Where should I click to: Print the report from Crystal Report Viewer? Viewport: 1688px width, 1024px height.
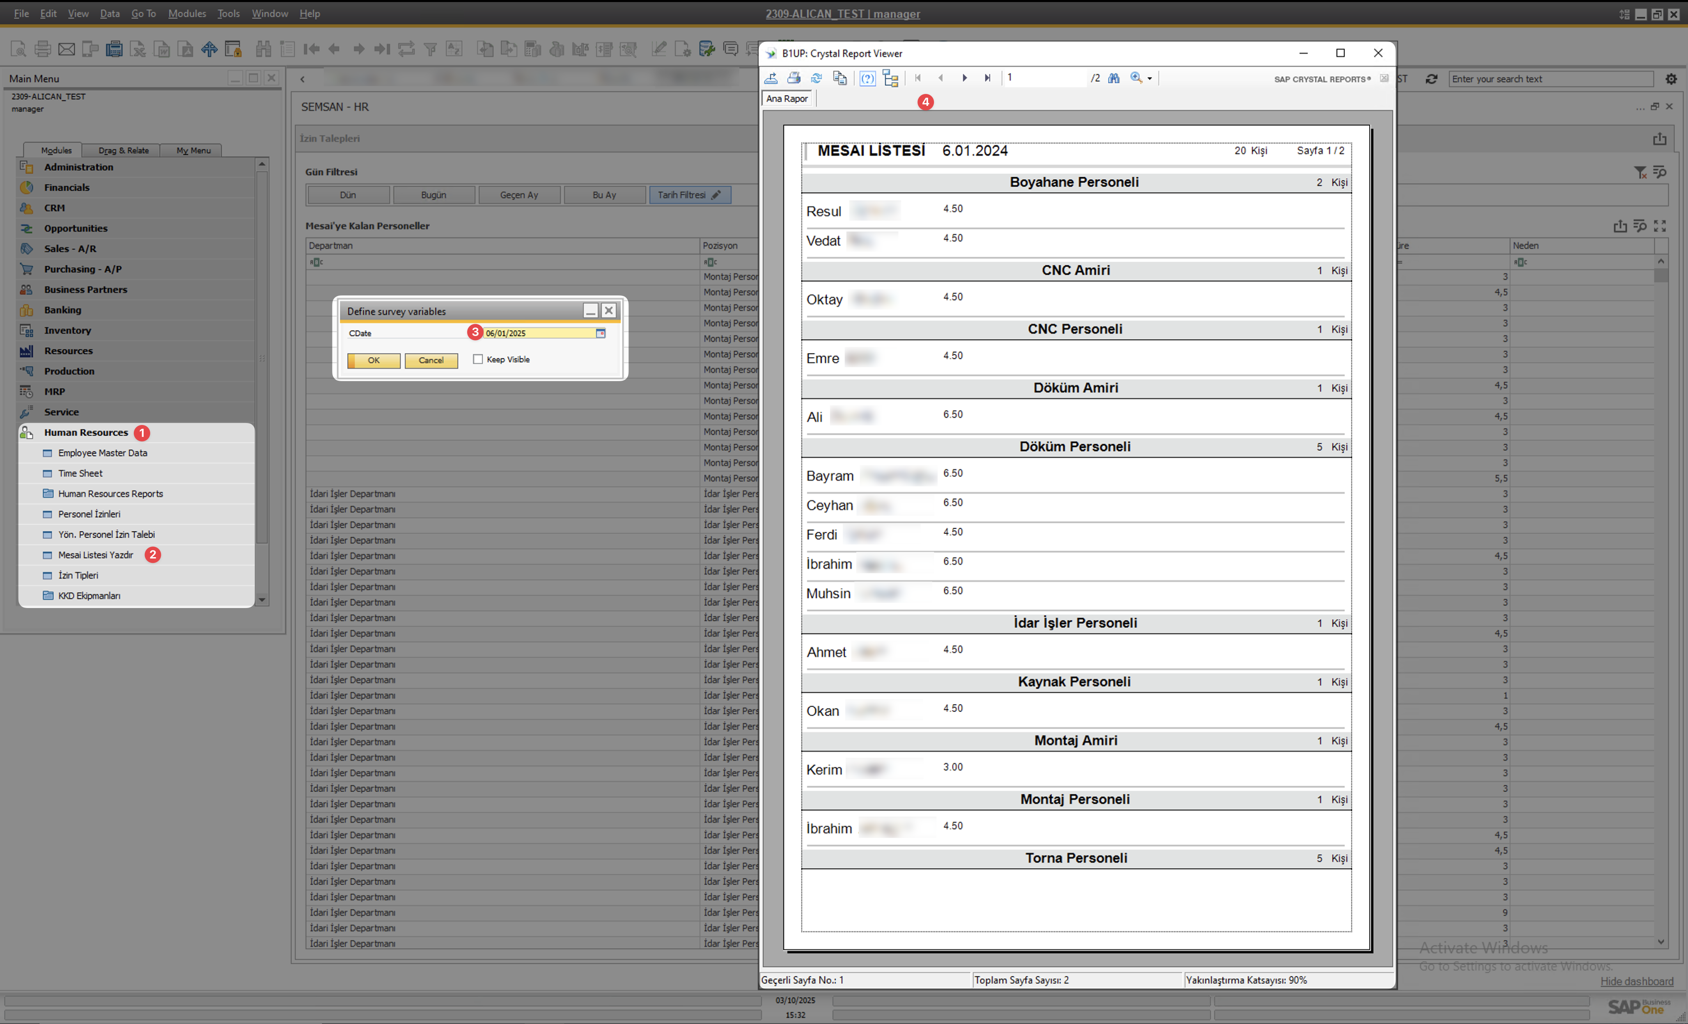click(794, 78)
